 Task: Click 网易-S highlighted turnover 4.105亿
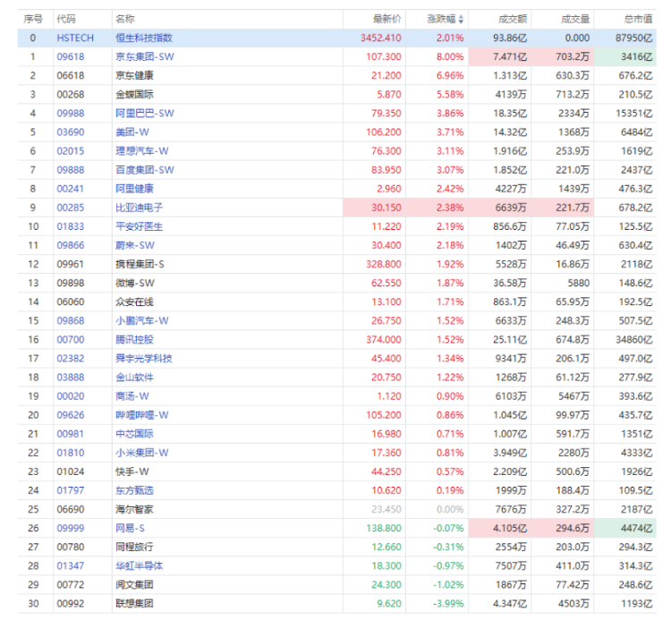point(510,528)
